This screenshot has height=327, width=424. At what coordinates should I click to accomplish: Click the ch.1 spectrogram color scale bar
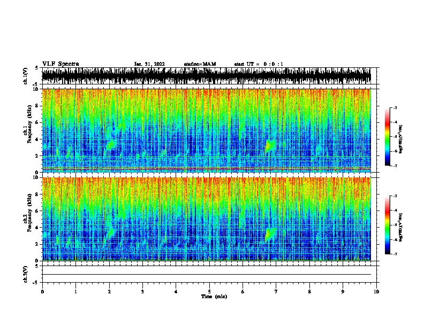point(387,137)
